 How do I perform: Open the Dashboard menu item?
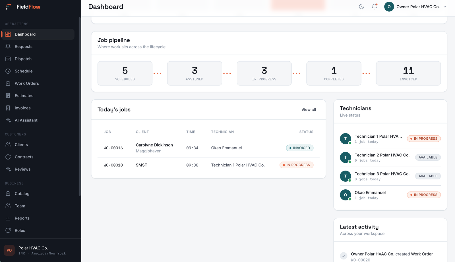pos(38,34)
